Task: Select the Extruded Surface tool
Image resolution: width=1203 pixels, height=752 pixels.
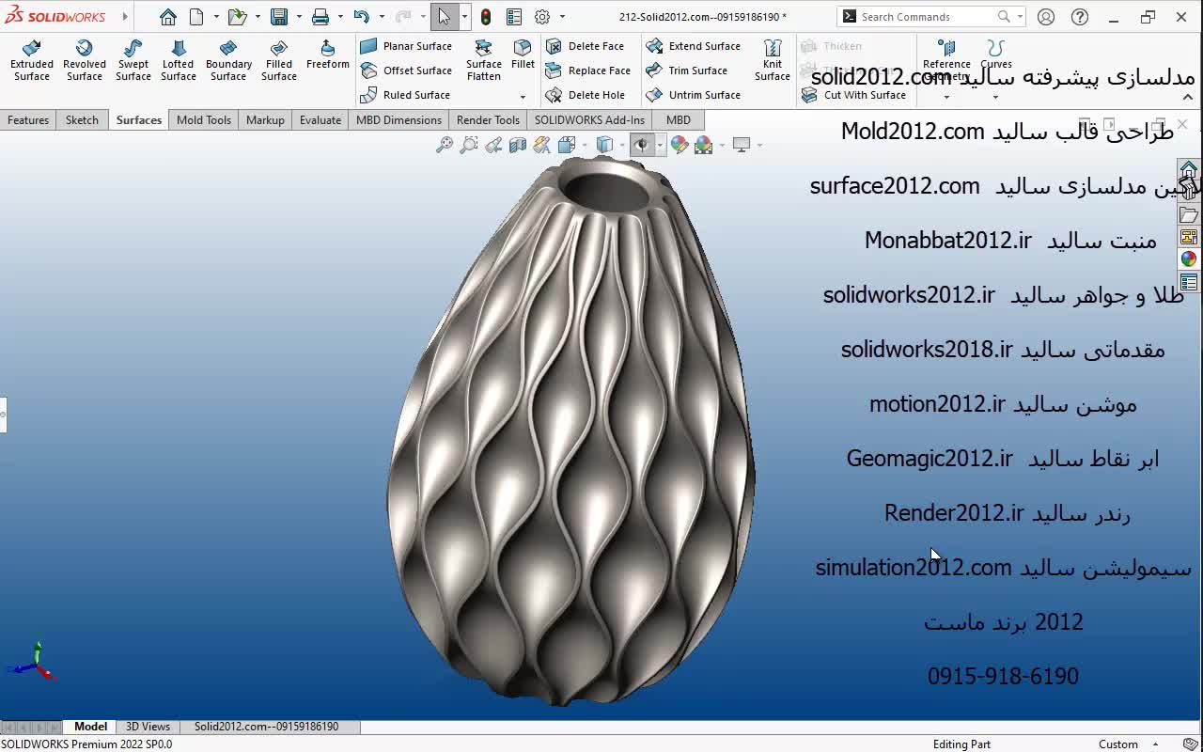Action: pyautogui.click(x=32, y=60)
